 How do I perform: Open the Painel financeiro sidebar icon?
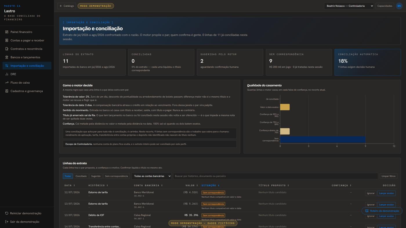tap(7, 32)
